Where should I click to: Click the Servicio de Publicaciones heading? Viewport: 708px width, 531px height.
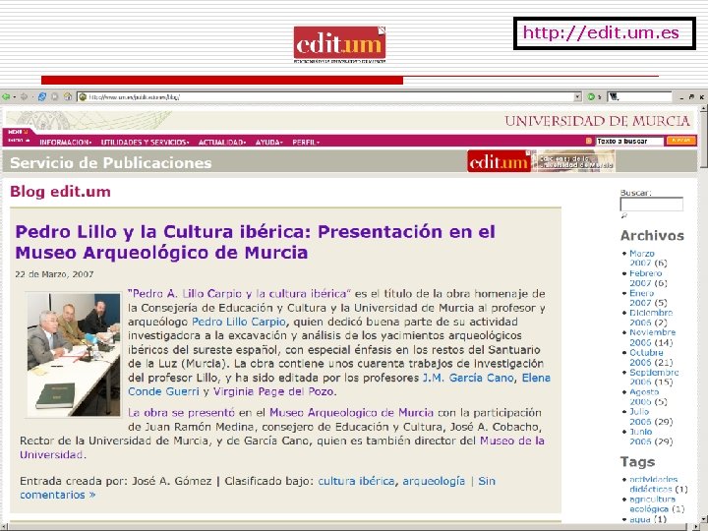(110, 162)
